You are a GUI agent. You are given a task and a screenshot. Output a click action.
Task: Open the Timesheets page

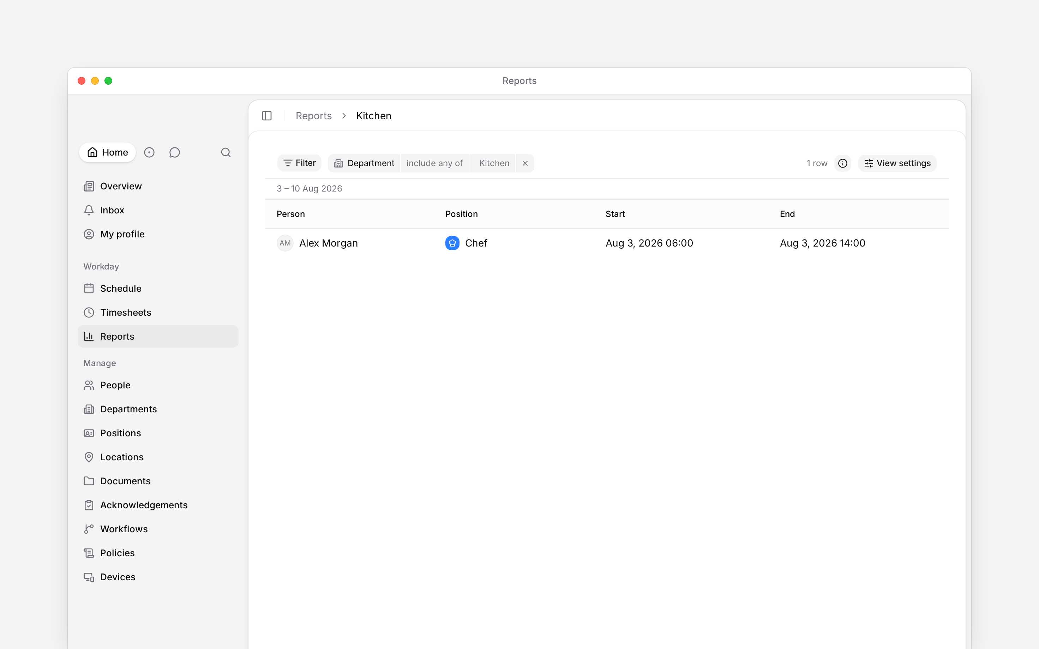tap(158, 313)
